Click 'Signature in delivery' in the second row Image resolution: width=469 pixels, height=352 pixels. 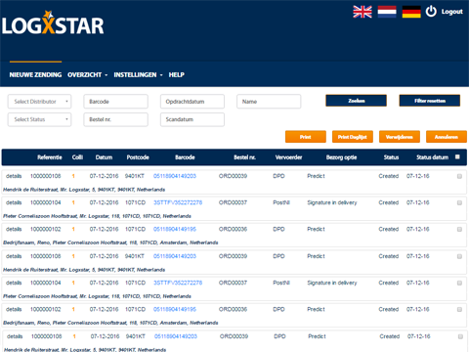[x=332, y=202]
